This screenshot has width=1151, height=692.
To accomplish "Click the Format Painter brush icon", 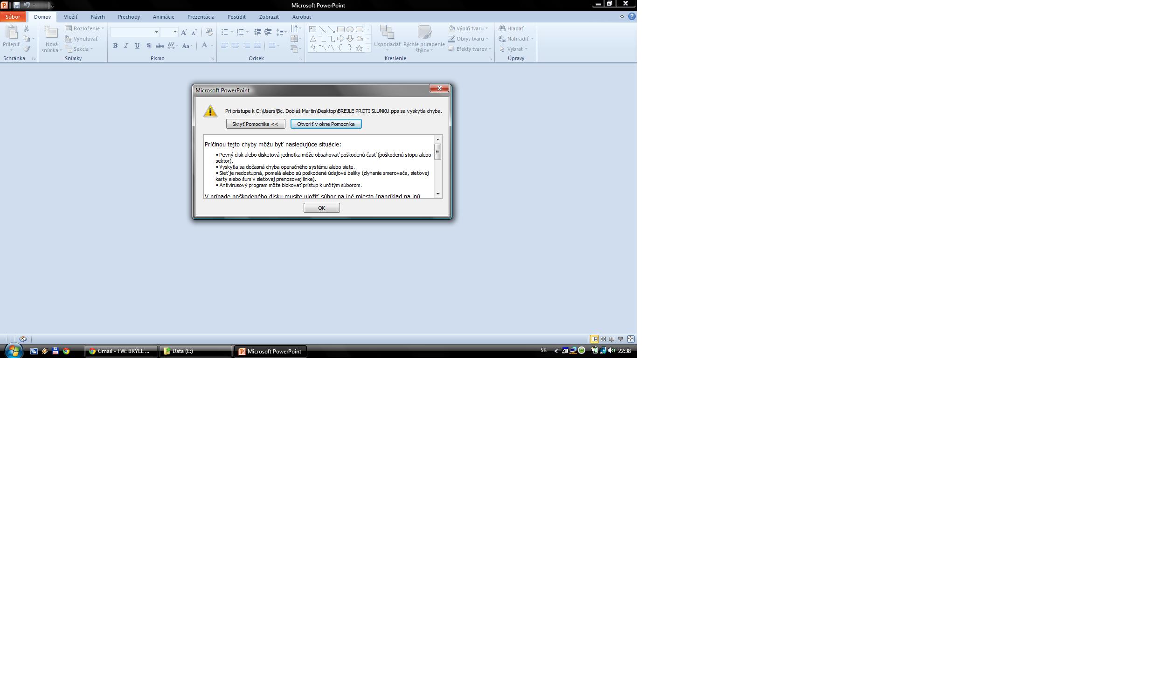I will click(27, 49).
